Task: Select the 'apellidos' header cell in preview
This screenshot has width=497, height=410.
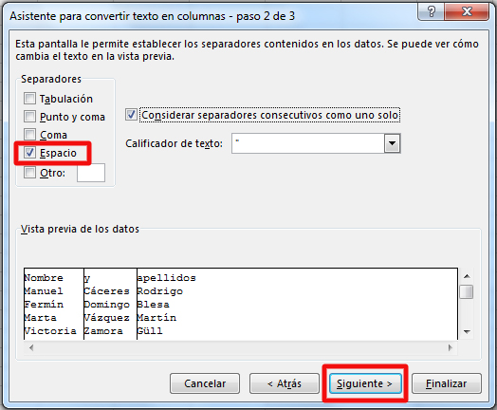Action: coord(166,278)
